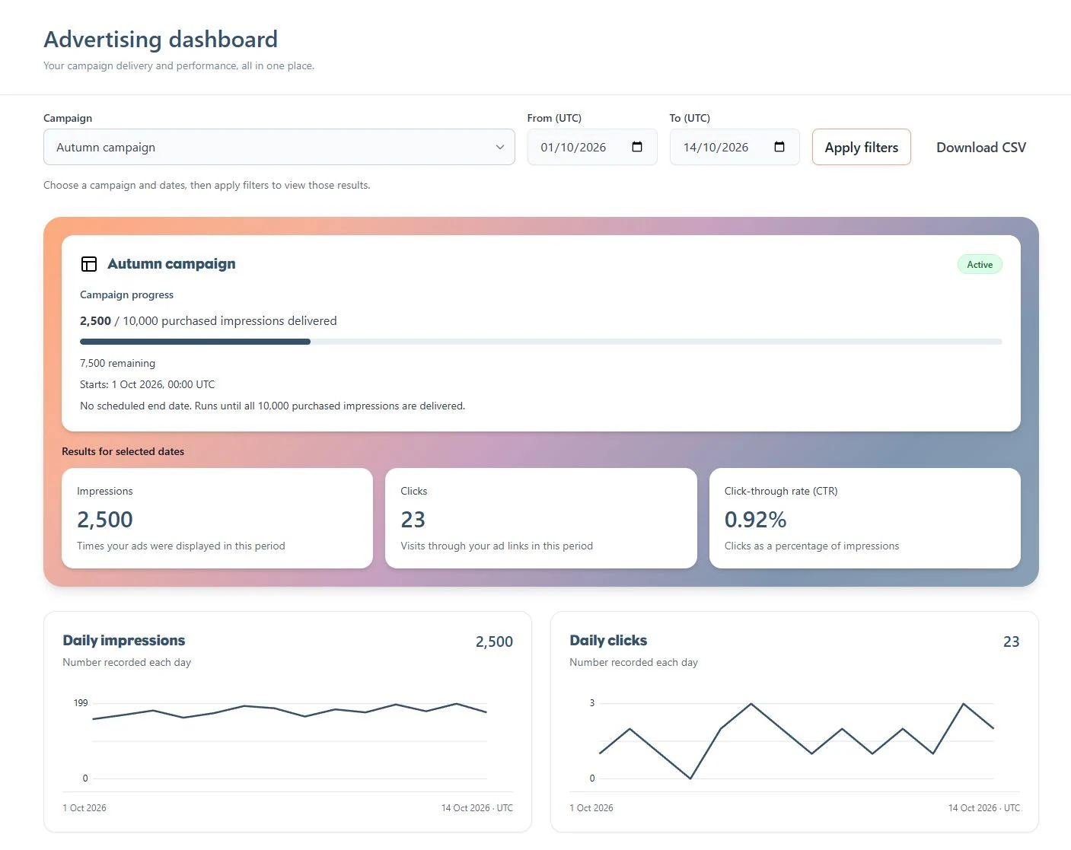This screenshot has width=1071, height=850.
Task: Focus the From (UTC) date field
Action: click(592, 147)
